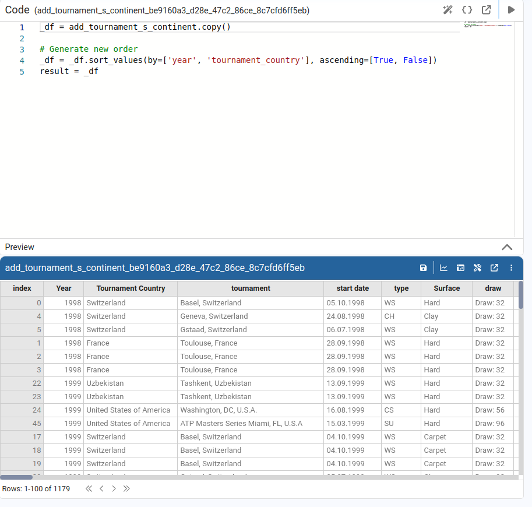Click the magic wand icon in code header
This screenshot has height=507, width=532.
point(448,10)
